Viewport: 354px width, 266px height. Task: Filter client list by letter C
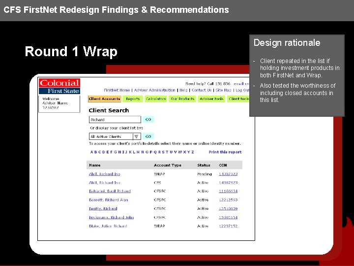tap(99, 152)
